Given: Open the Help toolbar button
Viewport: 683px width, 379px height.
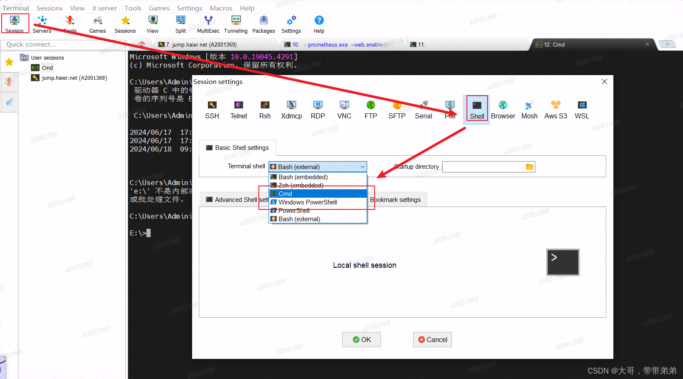Looking at the screenshot, I should pyautogui.click(x=319, y=24).
